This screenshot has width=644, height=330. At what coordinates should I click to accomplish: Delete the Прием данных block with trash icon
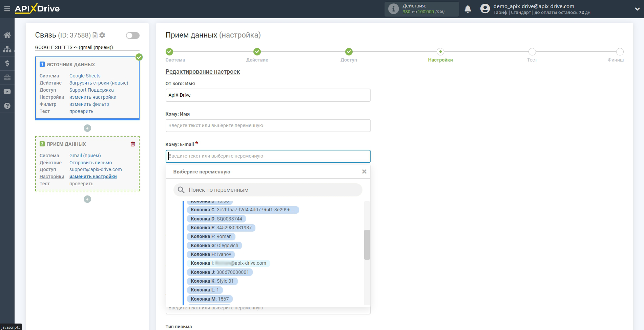(x=133, y=144)
